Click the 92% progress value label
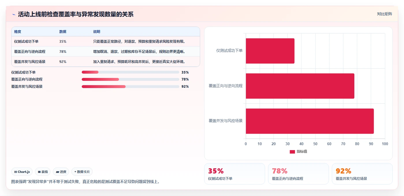The height and width of the screenshot is (196, 404). click(x=185, y=87)
